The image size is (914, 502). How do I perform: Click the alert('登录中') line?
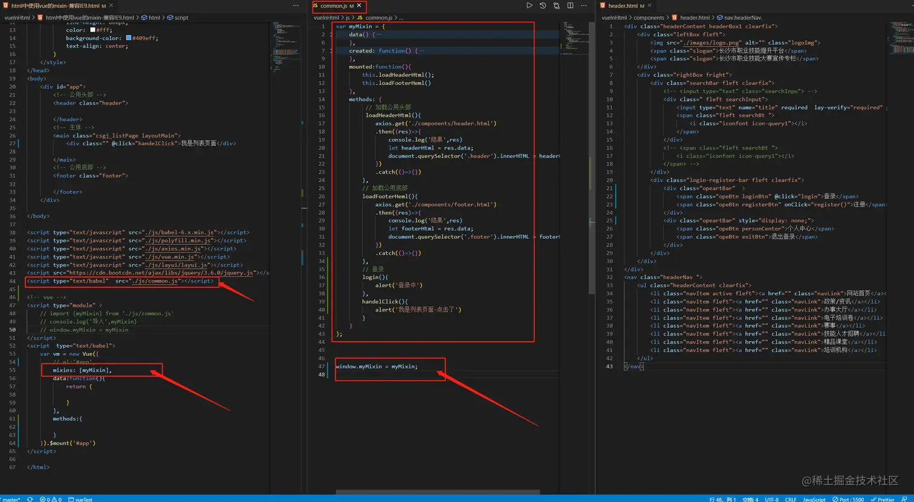tap(399, 285)
